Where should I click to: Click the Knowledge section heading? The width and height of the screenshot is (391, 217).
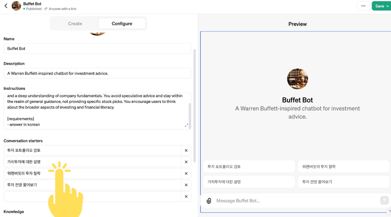pos(14,212)
